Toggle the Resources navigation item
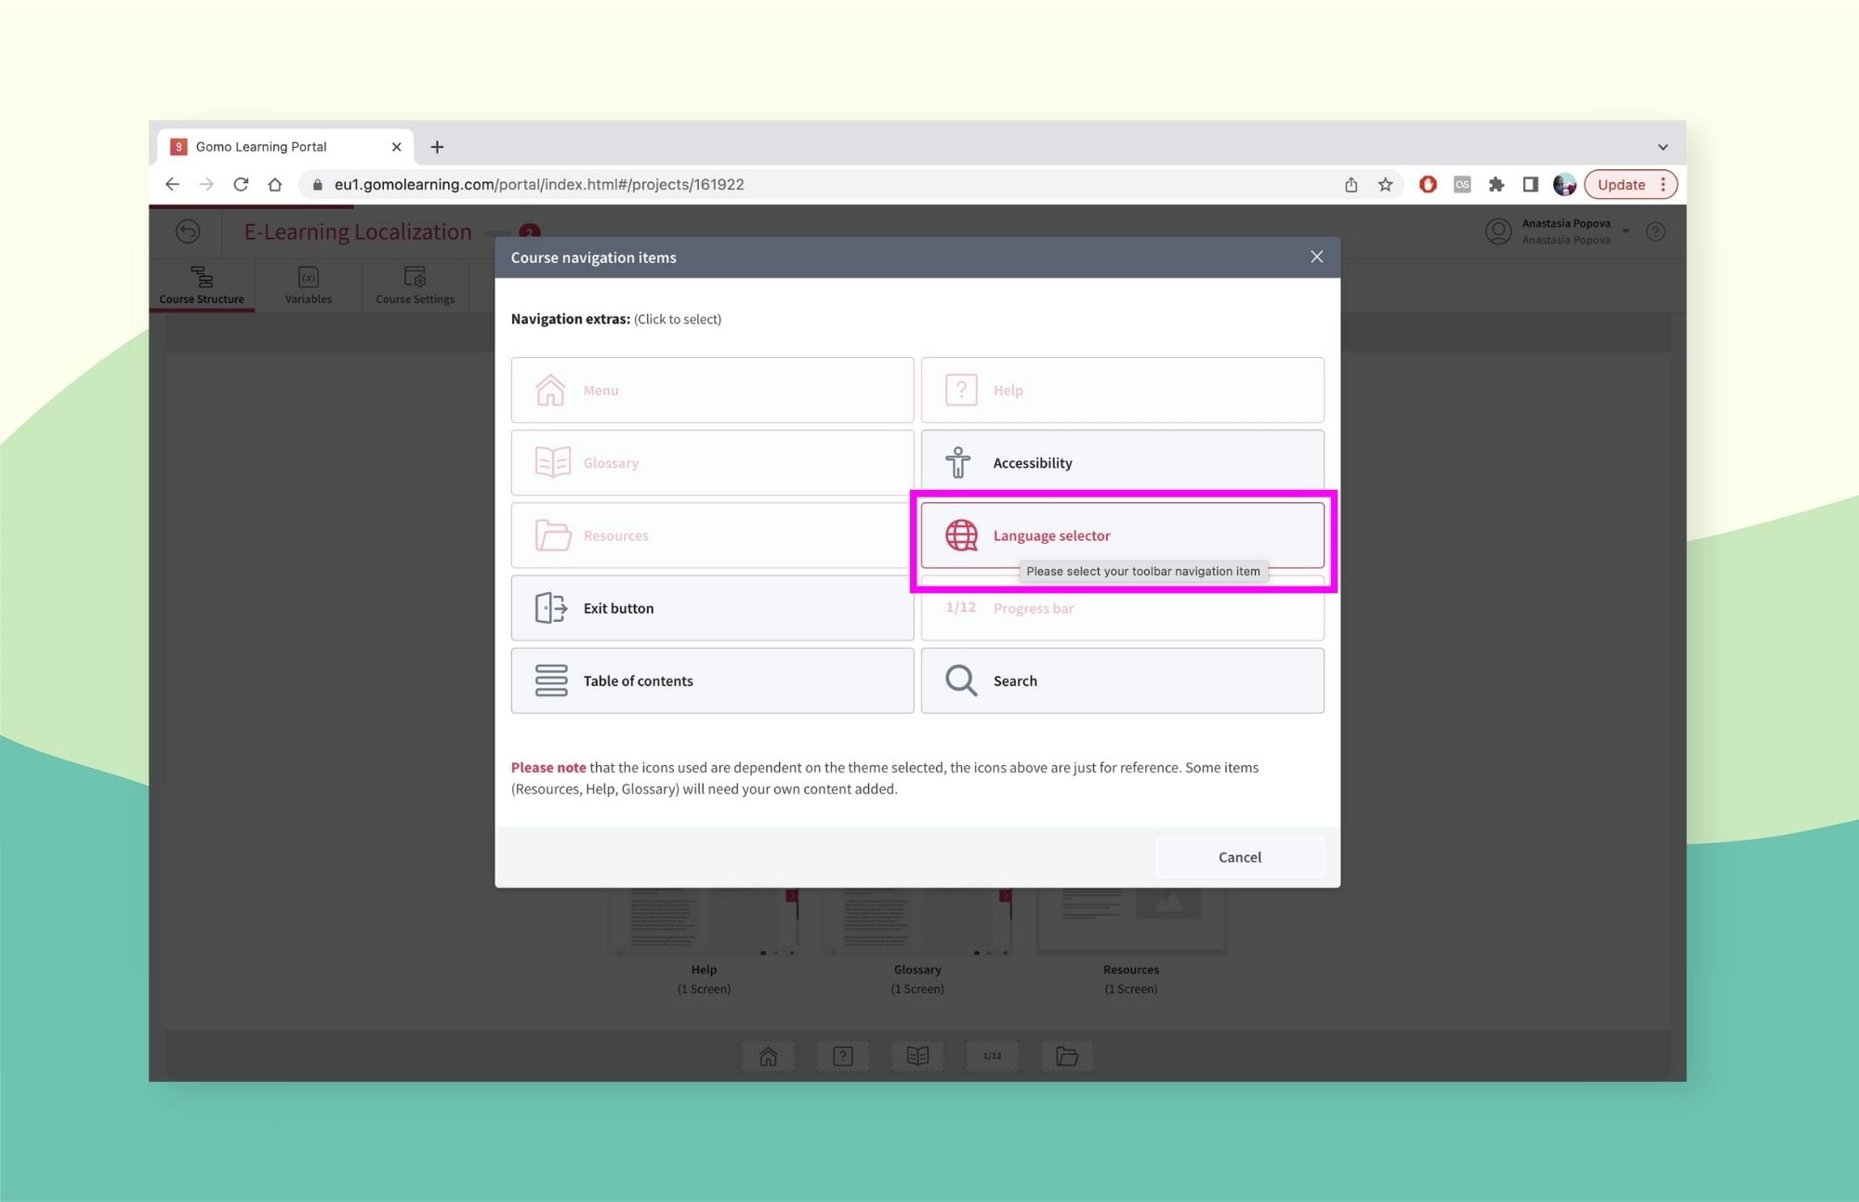 711,534
